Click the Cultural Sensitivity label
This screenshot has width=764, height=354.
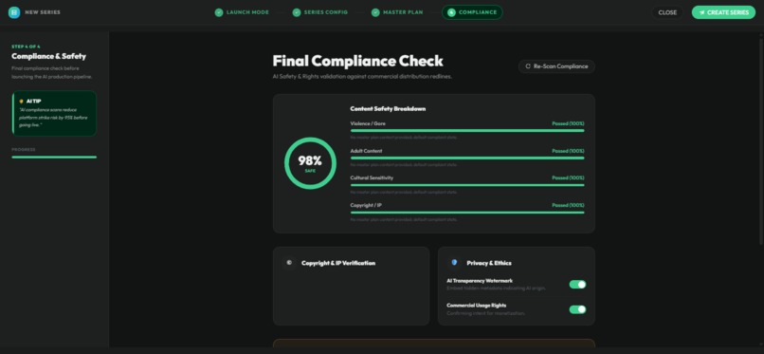[372, 178]
